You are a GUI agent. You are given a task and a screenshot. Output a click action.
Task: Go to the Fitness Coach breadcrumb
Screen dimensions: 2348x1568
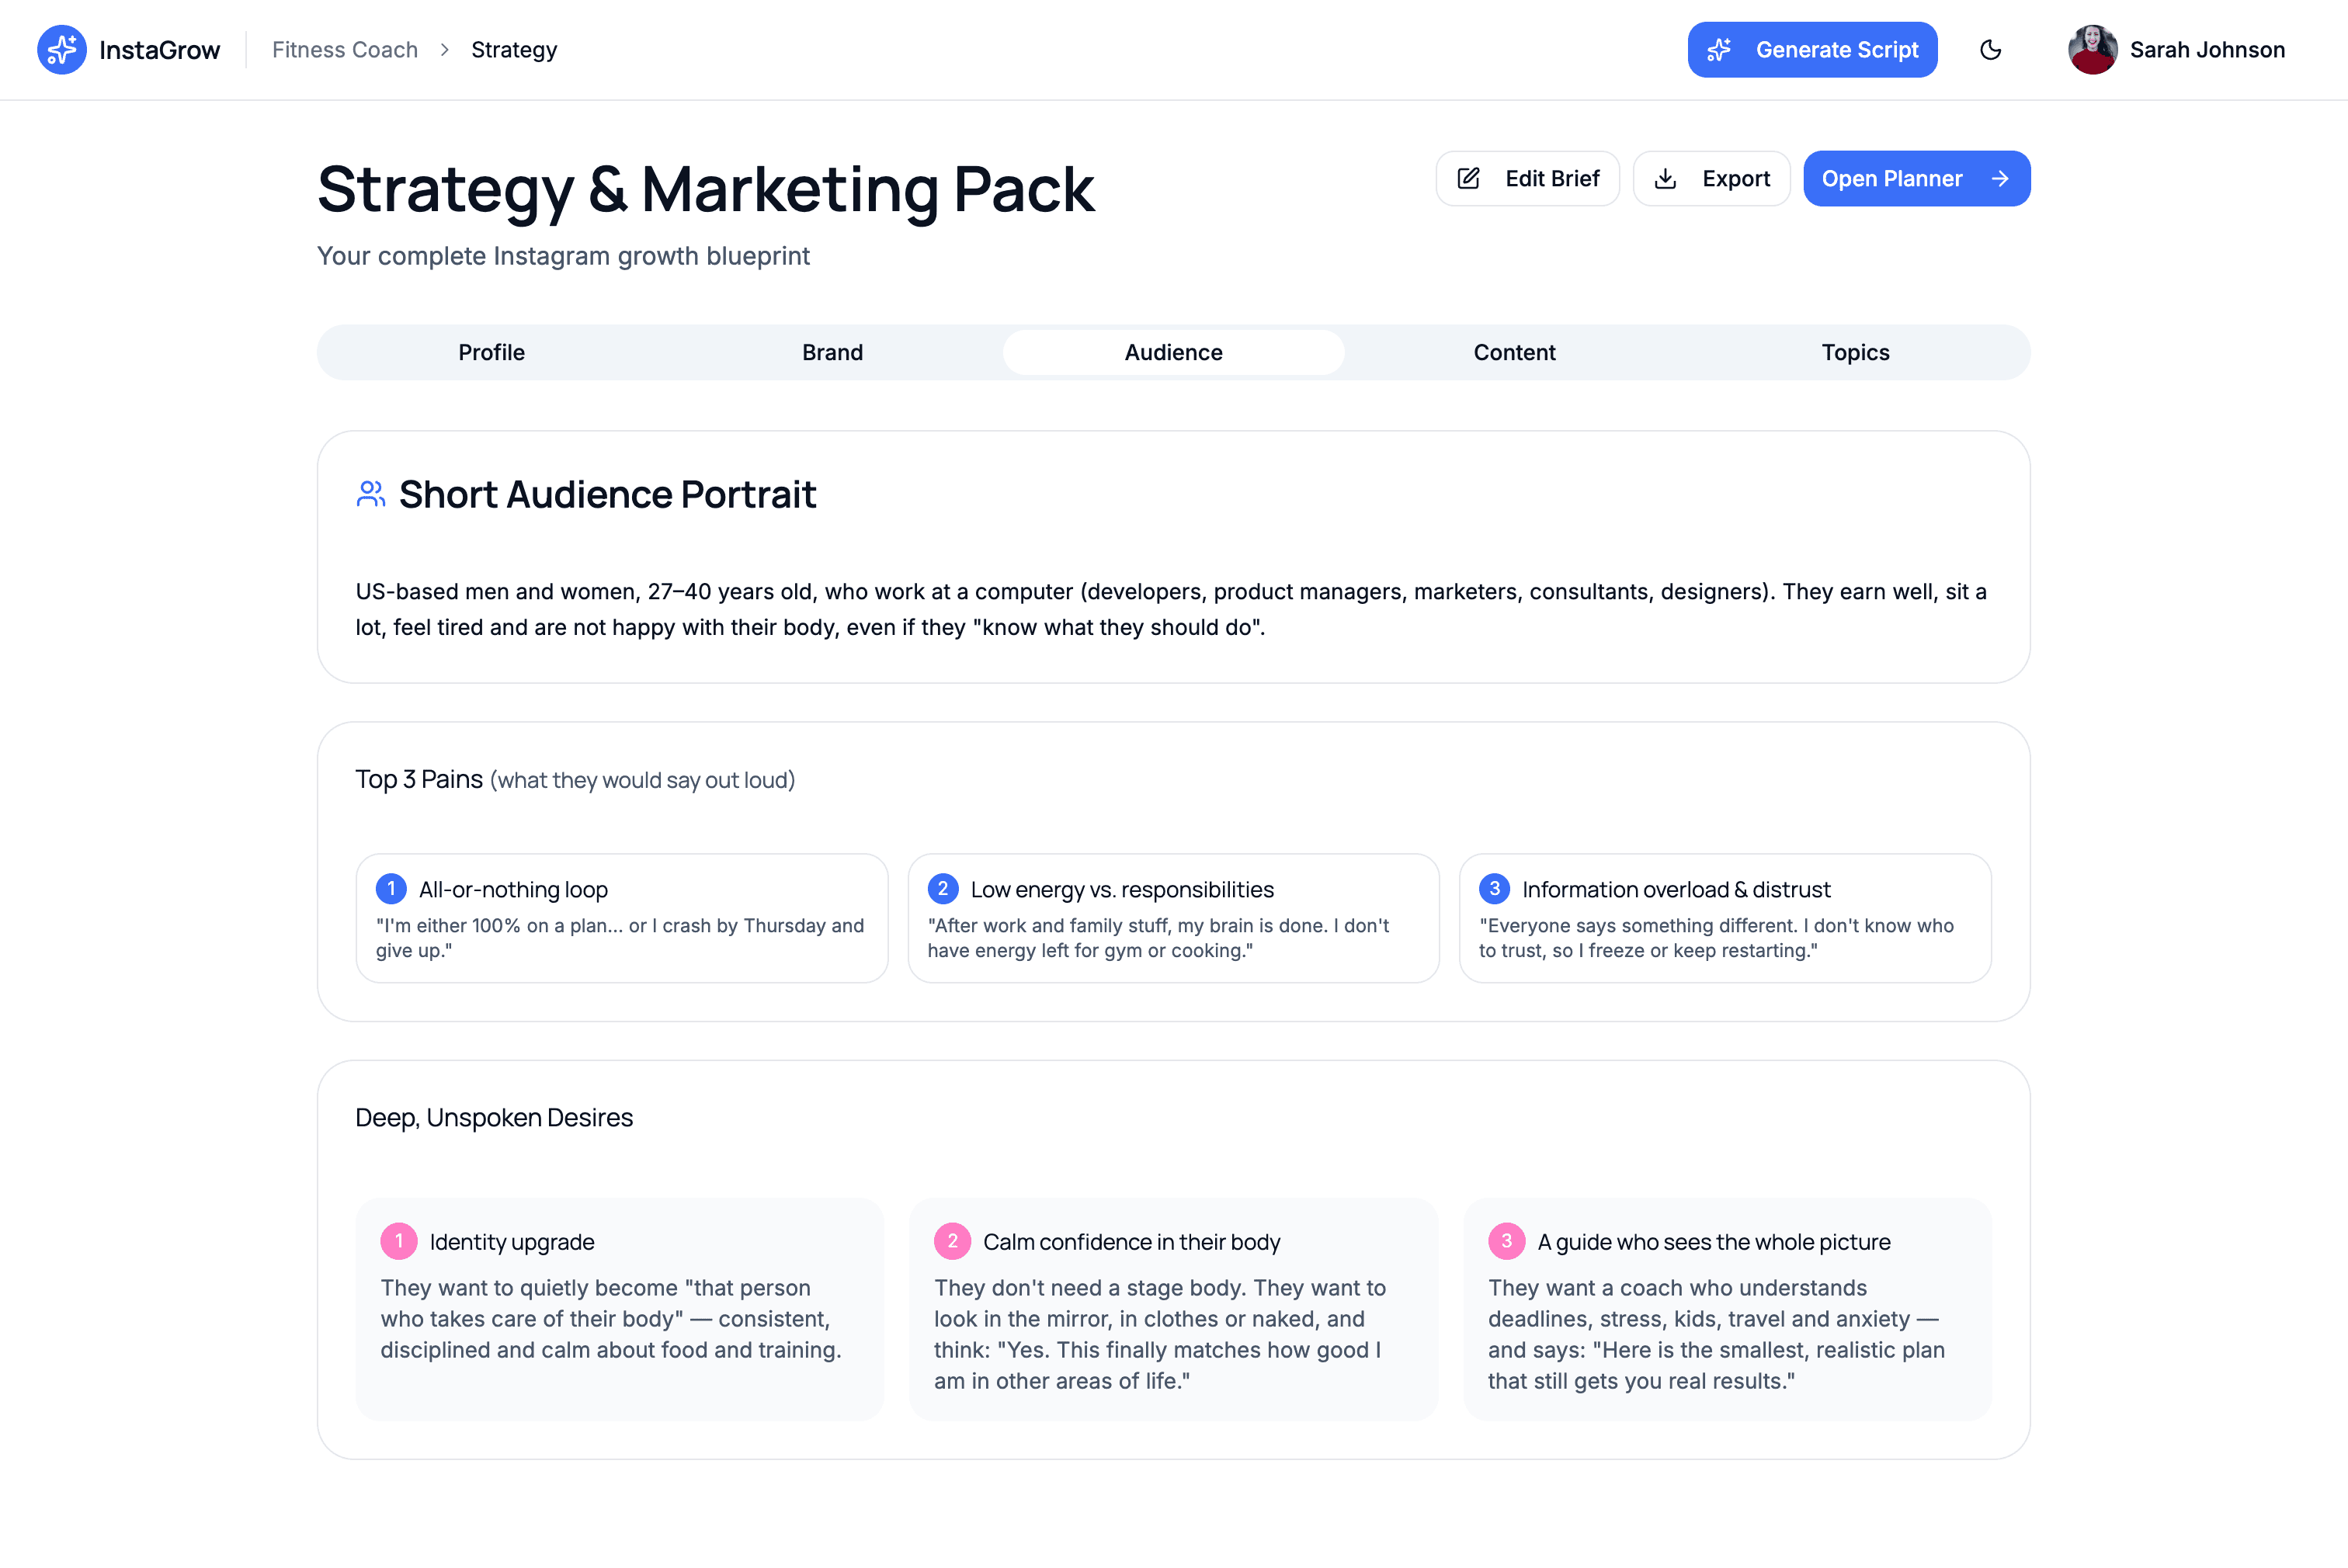(x=345, y=50)
